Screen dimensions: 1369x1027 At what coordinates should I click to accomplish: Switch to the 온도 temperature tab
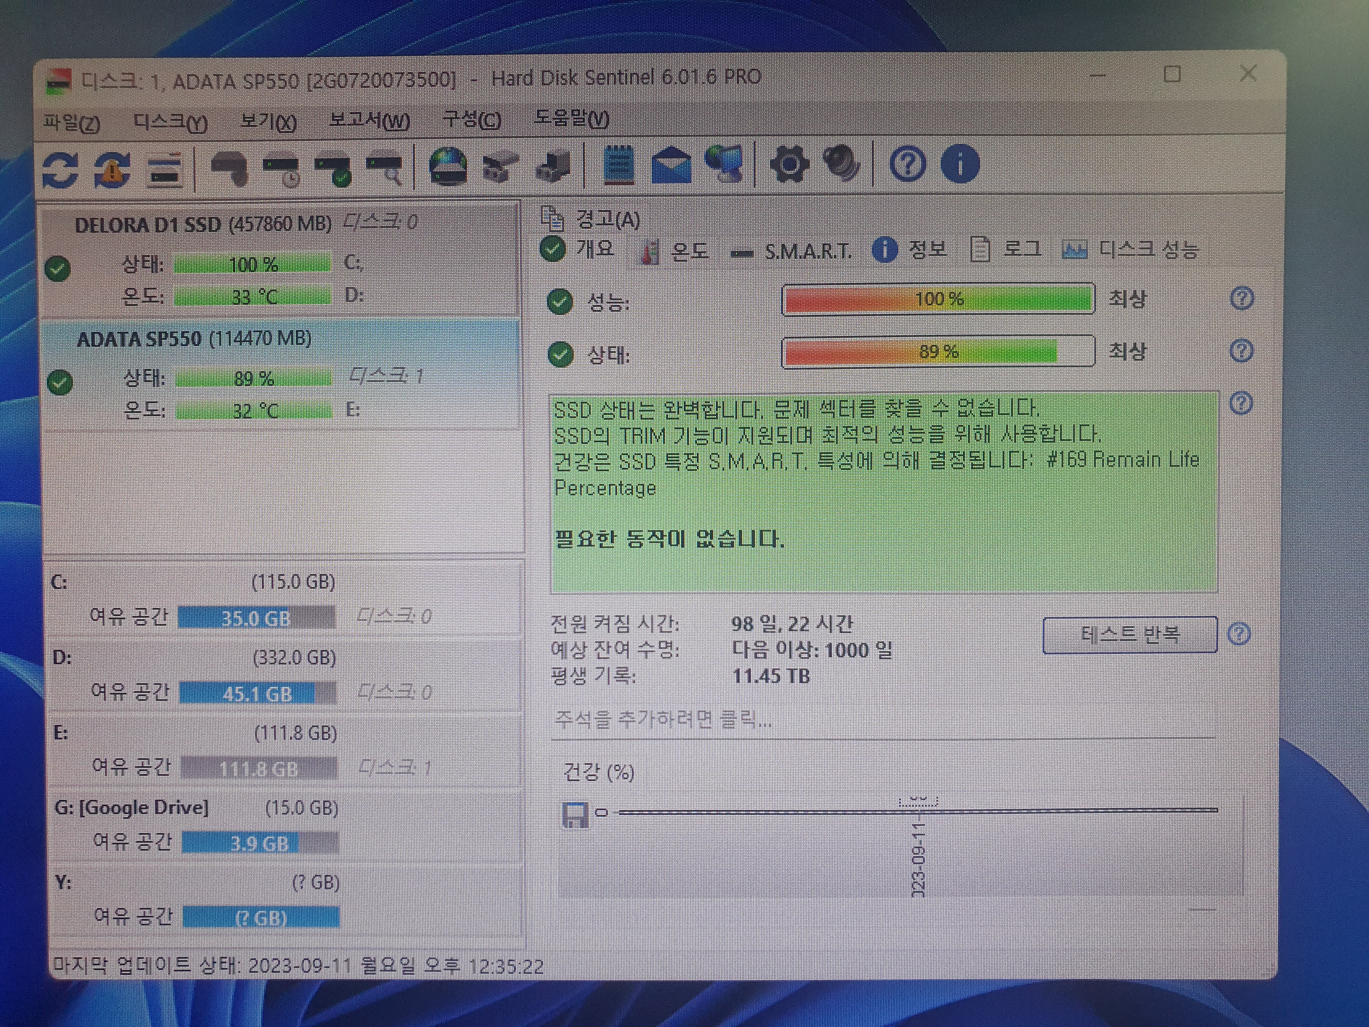pyautogui.click(x=675, y=251)
